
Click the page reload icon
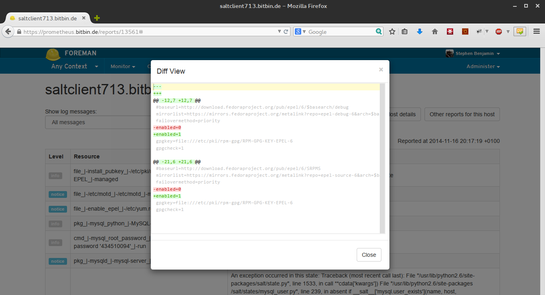tap(286, 31)
